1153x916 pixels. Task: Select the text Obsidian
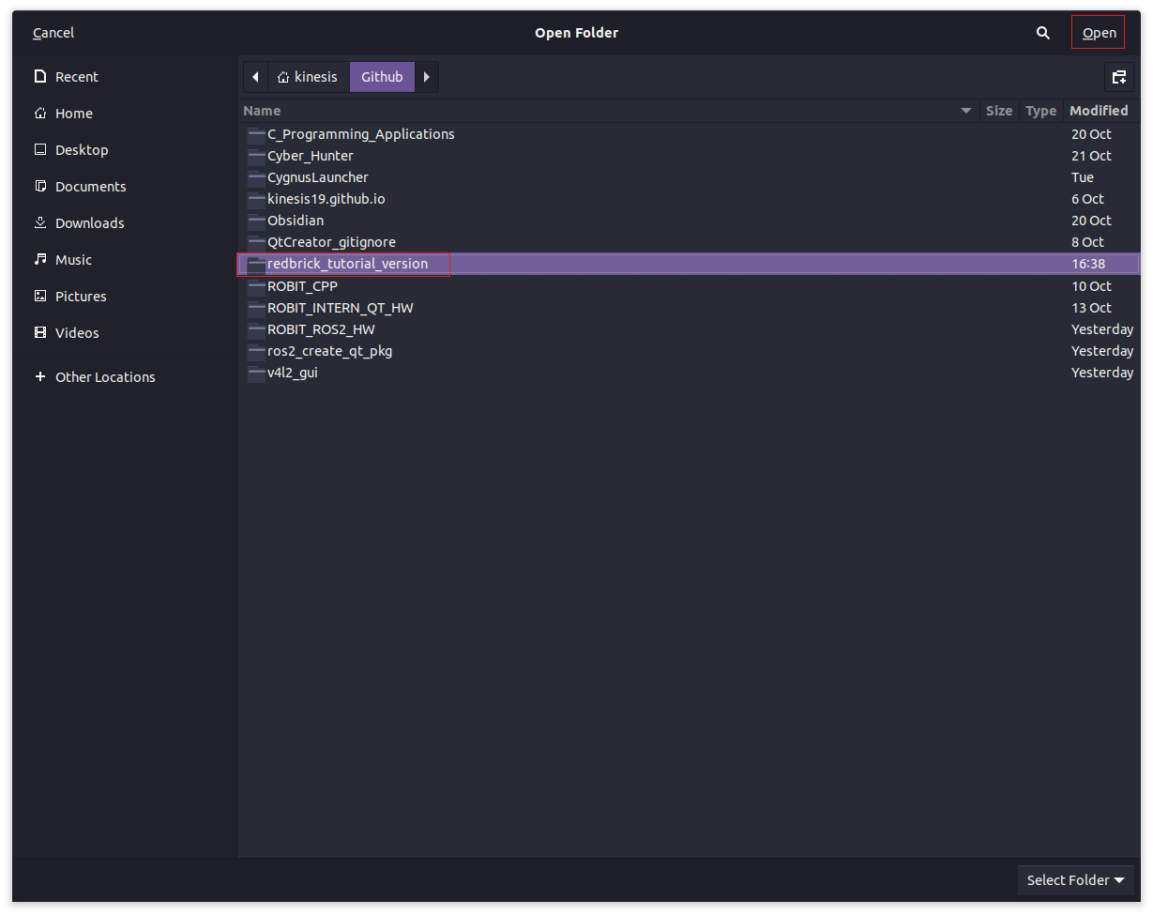tap(296, 221)
